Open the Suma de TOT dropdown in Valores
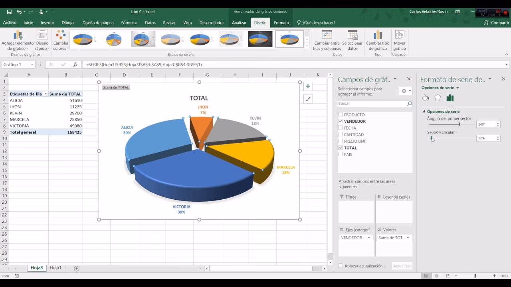 (408, 237)
